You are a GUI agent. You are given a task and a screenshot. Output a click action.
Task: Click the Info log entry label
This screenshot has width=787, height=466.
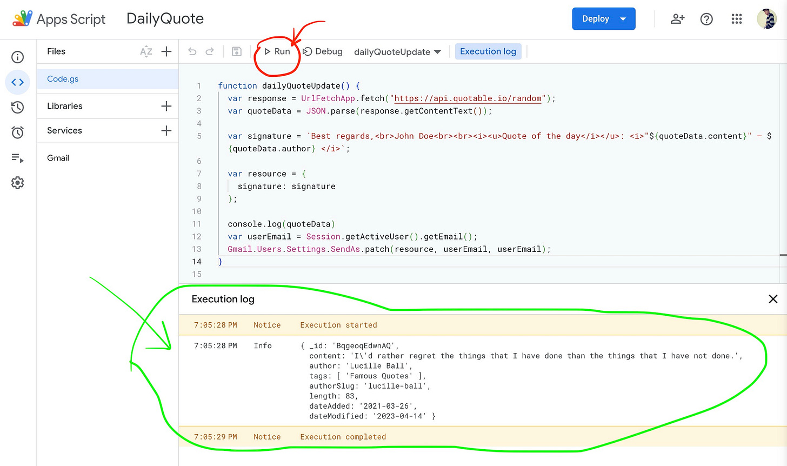[x=263, y=346]
